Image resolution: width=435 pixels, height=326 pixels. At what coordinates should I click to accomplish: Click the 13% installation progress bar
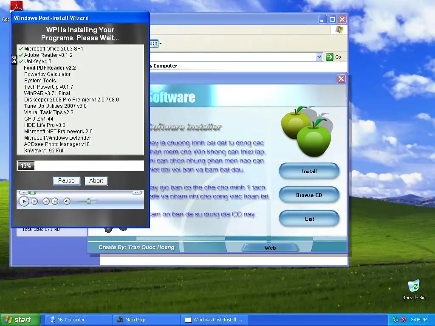80,166
